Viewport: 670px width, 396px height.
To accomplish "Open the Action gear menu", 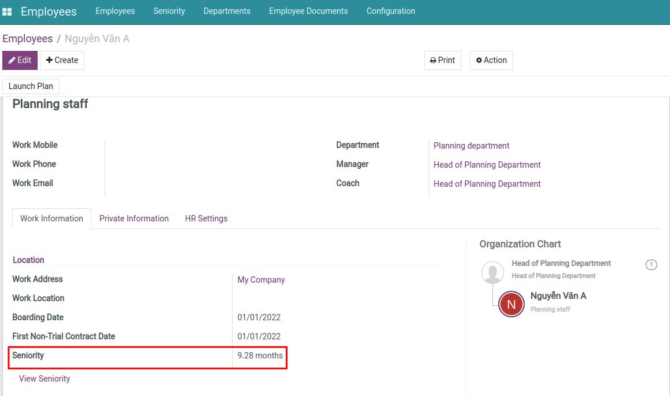I will [x=491, y=60].
